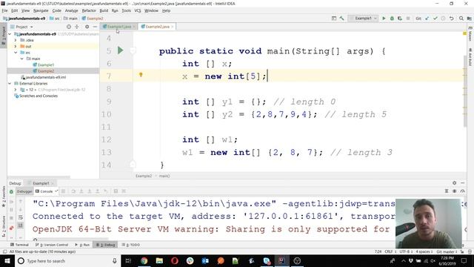The width and height of the screenshot is (474, 267).
Task: Commit changes with green checkmark
Action: 435,19
